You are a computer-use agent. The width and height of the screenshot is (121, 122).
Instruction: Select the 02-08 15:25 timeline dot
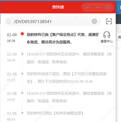pyautogui.click(x=22, y=74)
